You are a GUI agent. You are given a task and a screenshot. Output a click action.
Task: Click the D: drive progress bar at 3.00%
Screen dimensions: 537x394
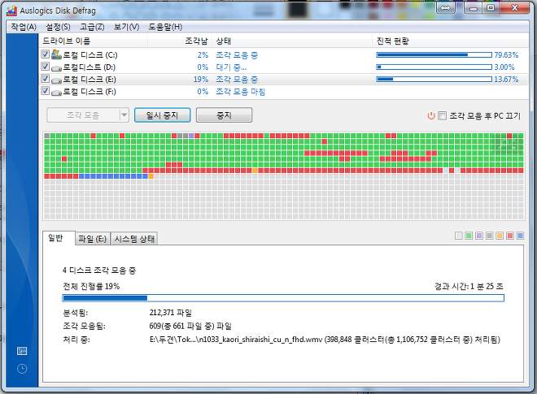434,67
